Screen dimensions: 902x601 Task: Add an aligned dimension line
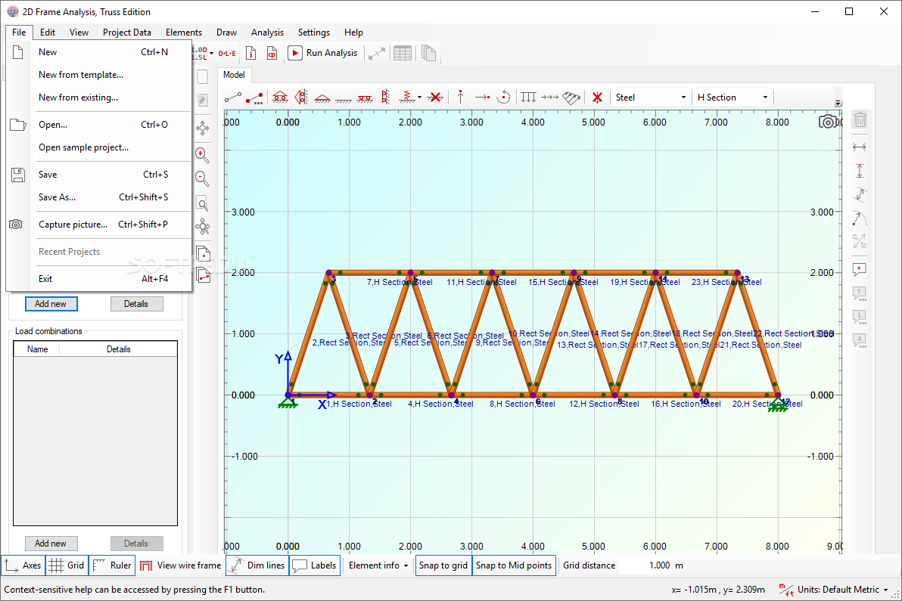(860, 194)
